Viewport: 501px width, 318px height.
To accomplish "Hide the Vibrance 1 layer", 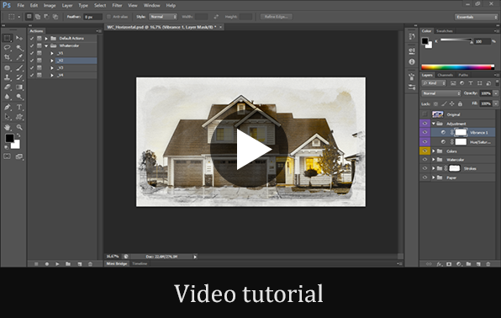I will (425, 132).
